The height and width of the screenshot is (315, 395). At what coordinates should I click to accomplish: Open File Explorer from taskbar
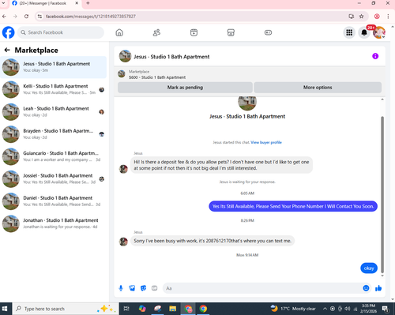172,309
